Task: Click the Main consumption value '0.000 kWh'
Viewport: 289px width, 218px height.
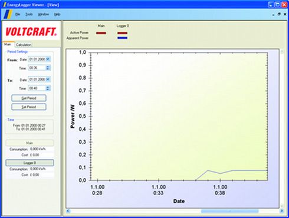Action: tap(38, 149)
